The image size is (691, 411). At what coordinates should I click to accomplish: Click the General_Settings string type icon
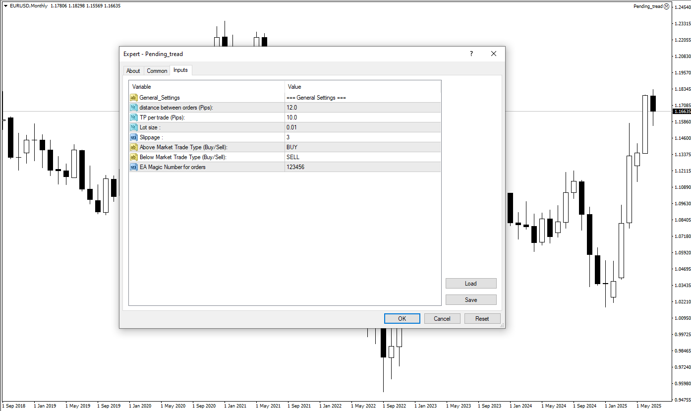coord(133,98)
